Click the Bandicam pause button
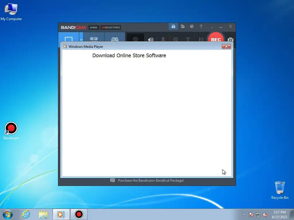 pos(201,40)
